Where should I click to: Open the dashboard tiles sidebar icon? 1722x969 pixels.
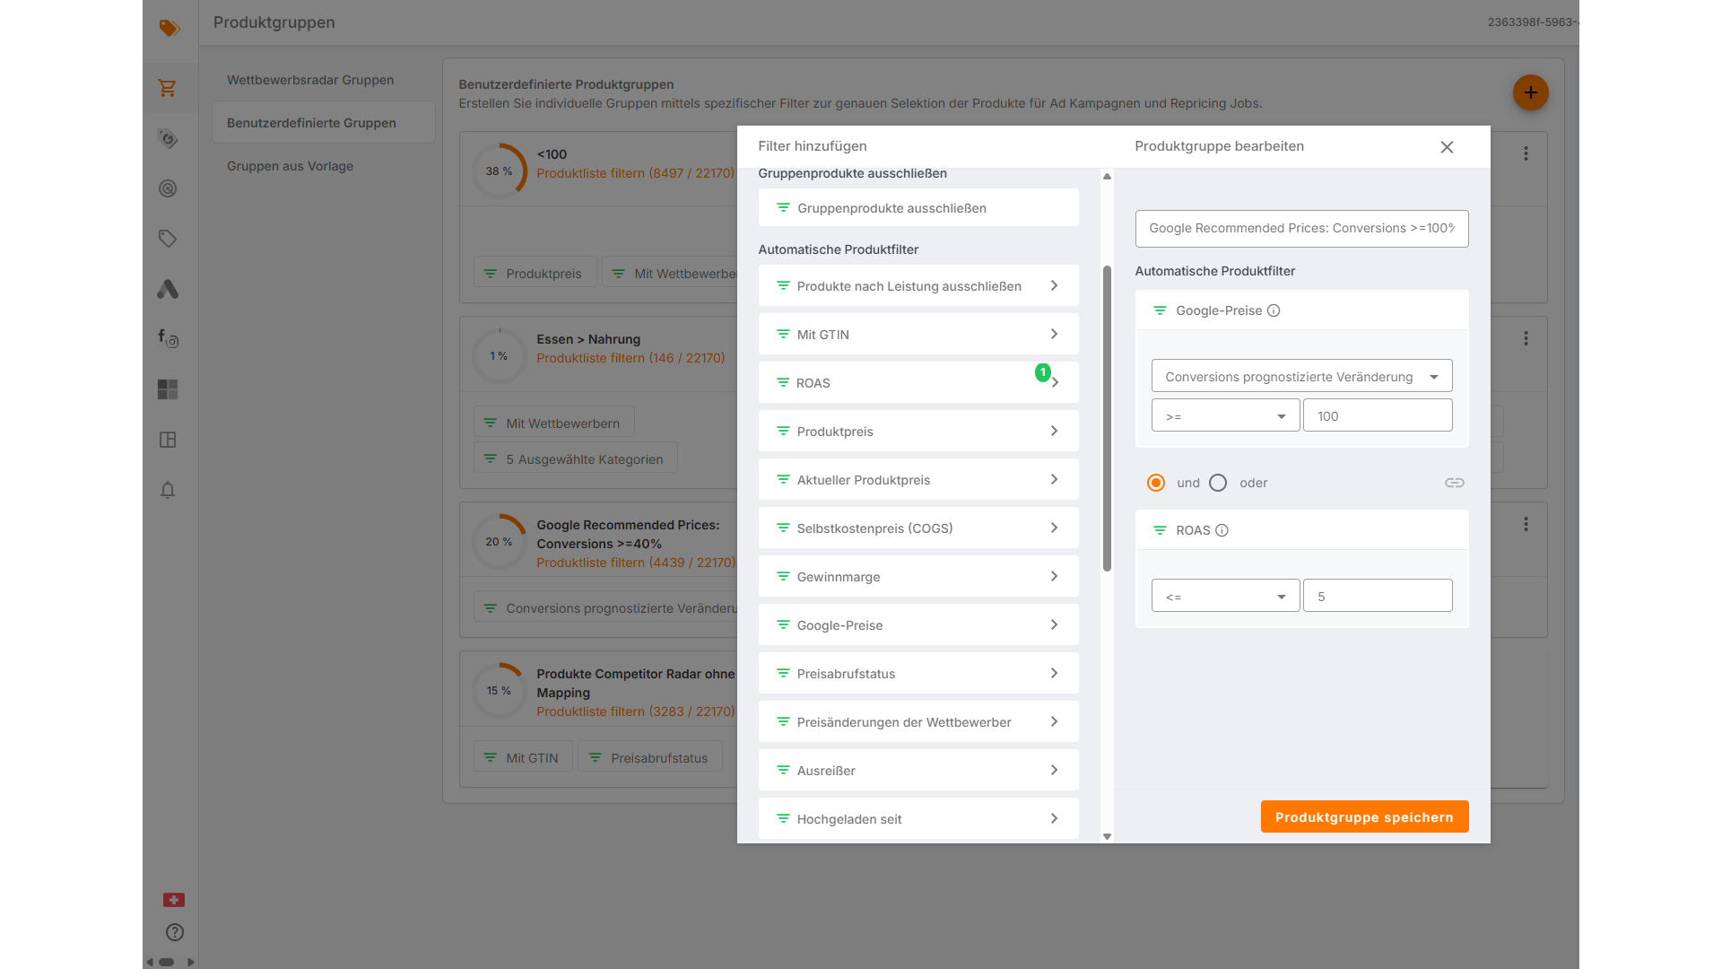tap(168, 389)
